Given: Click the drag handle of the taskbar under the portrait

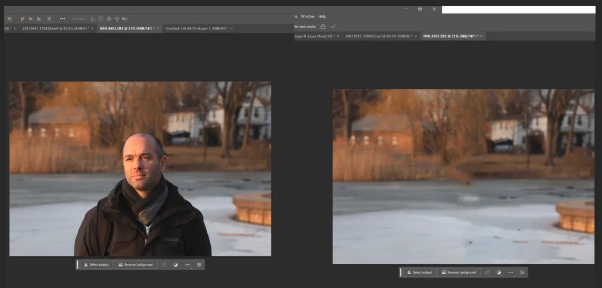Looking at the screenshot, I should tap(78, 264).
